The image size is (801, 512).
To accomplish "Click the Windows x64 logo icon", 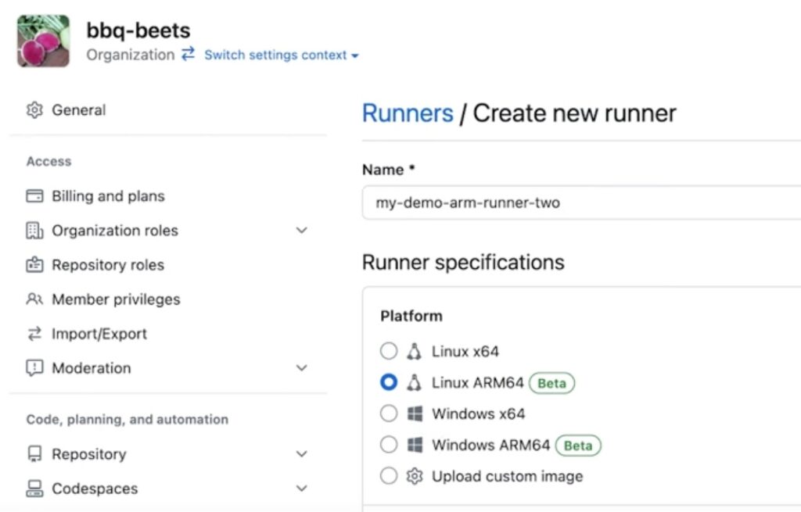I will click(415, 414).
